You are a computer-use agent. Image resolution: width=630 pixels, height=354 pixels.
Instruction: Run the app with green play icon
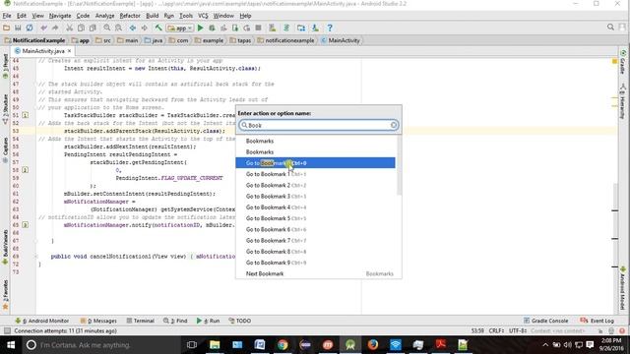click(x=200, y=28)
